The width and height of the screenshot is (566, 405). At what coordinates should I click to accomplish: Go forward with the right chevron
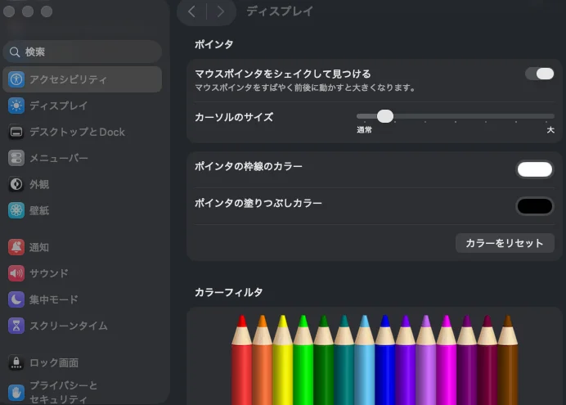(x=221, y=11)
